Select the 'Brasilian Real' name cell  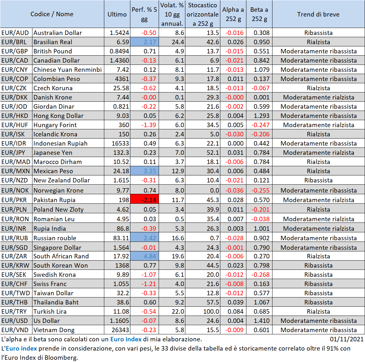(68, 42)
